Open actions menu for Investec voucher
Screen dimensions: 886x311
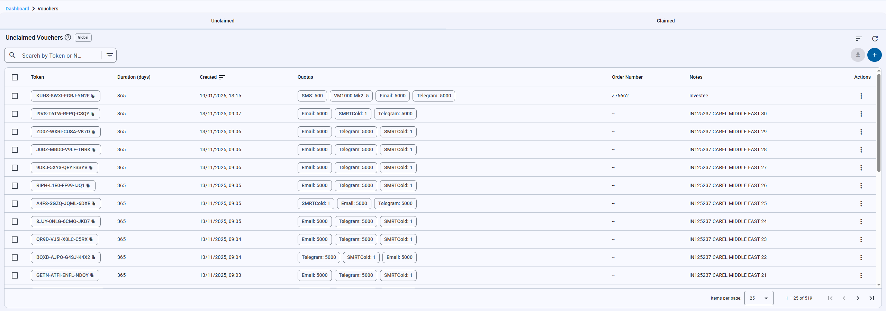coord(861,96)
